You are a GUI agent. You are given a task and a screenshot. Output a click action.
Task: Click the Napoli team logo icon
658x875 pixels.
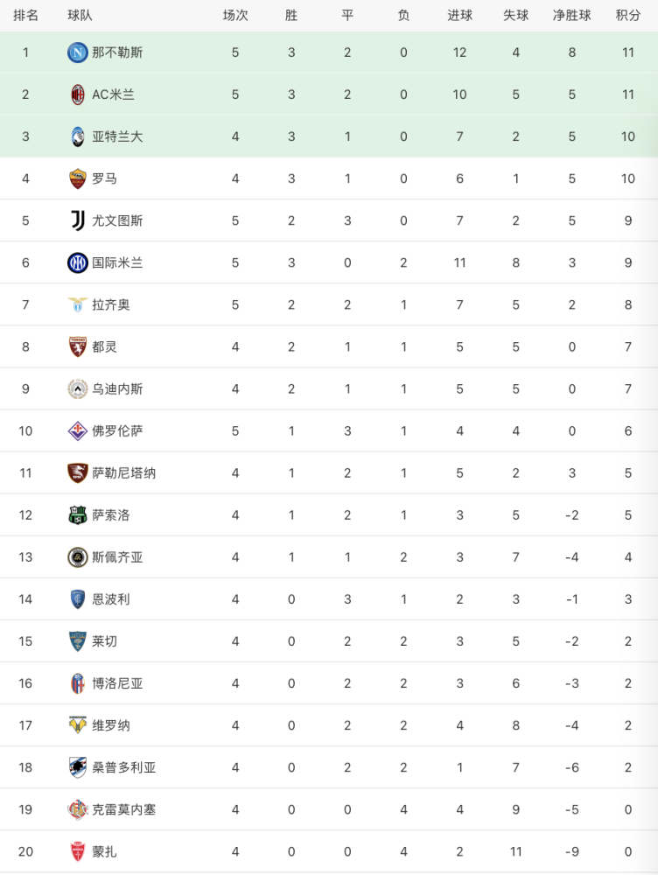click(78, 52)
